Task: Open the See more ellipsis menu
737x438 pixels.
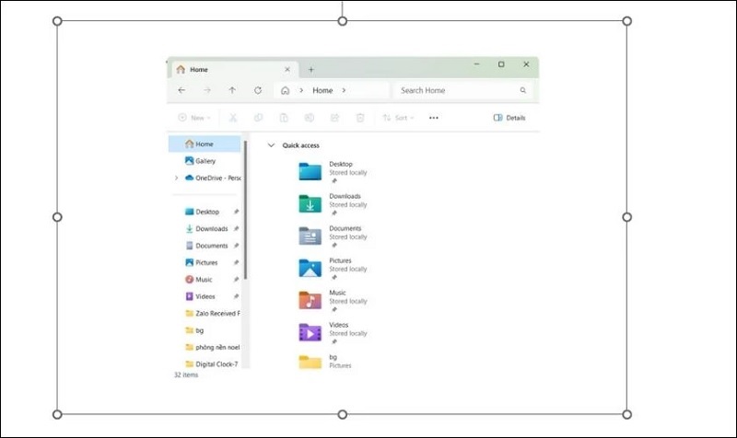Action: [x=434, y=118]
